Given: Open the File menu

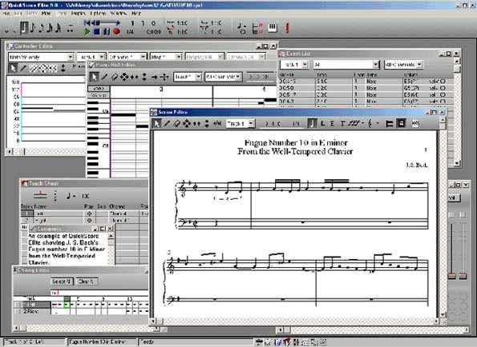Looking at the screenshot, I should pos(6,14).
